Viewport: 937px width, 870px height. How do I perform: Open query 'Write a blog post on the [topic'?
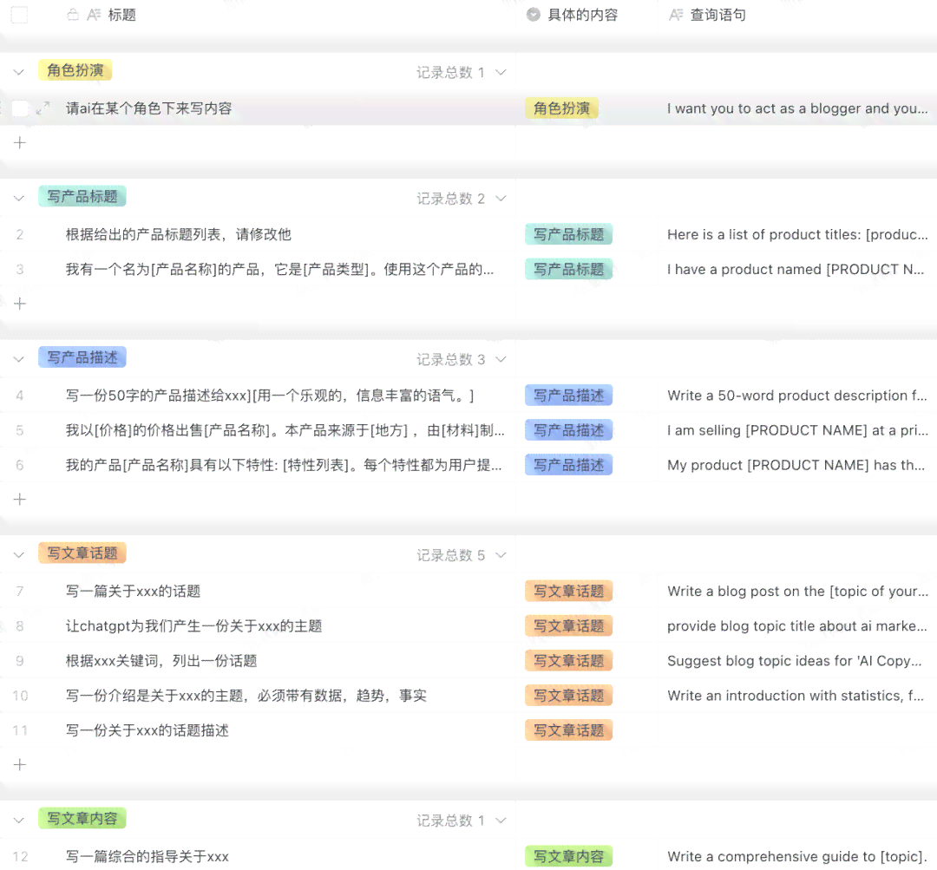(798, 592)
